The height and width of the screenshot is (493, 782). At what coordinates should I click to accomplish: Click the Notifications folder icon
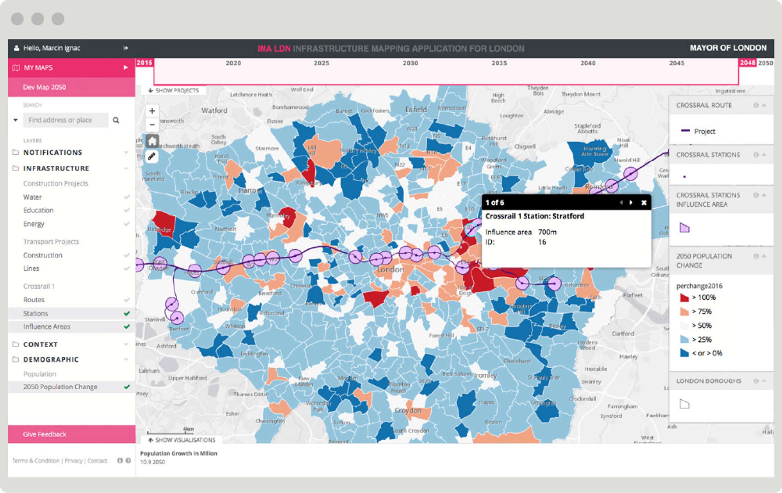15,152
